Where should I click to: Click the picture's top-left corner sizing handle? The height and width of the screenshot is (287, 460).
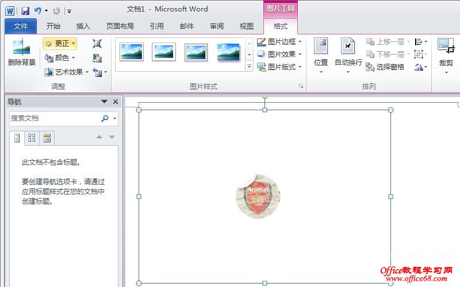139,110
